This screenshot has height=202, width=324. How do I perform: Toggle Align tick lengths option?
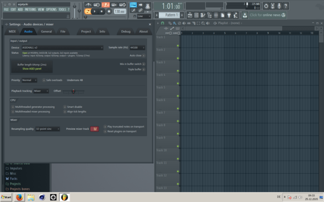pos(65,112)
